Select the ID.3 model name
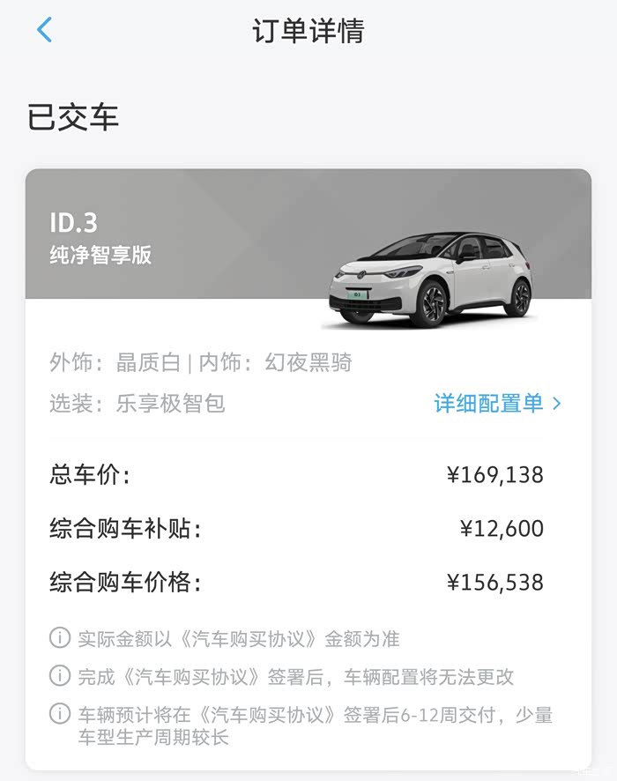Image resolution: width=617 pixels, height=781 pixels. (x=74, y=222)
